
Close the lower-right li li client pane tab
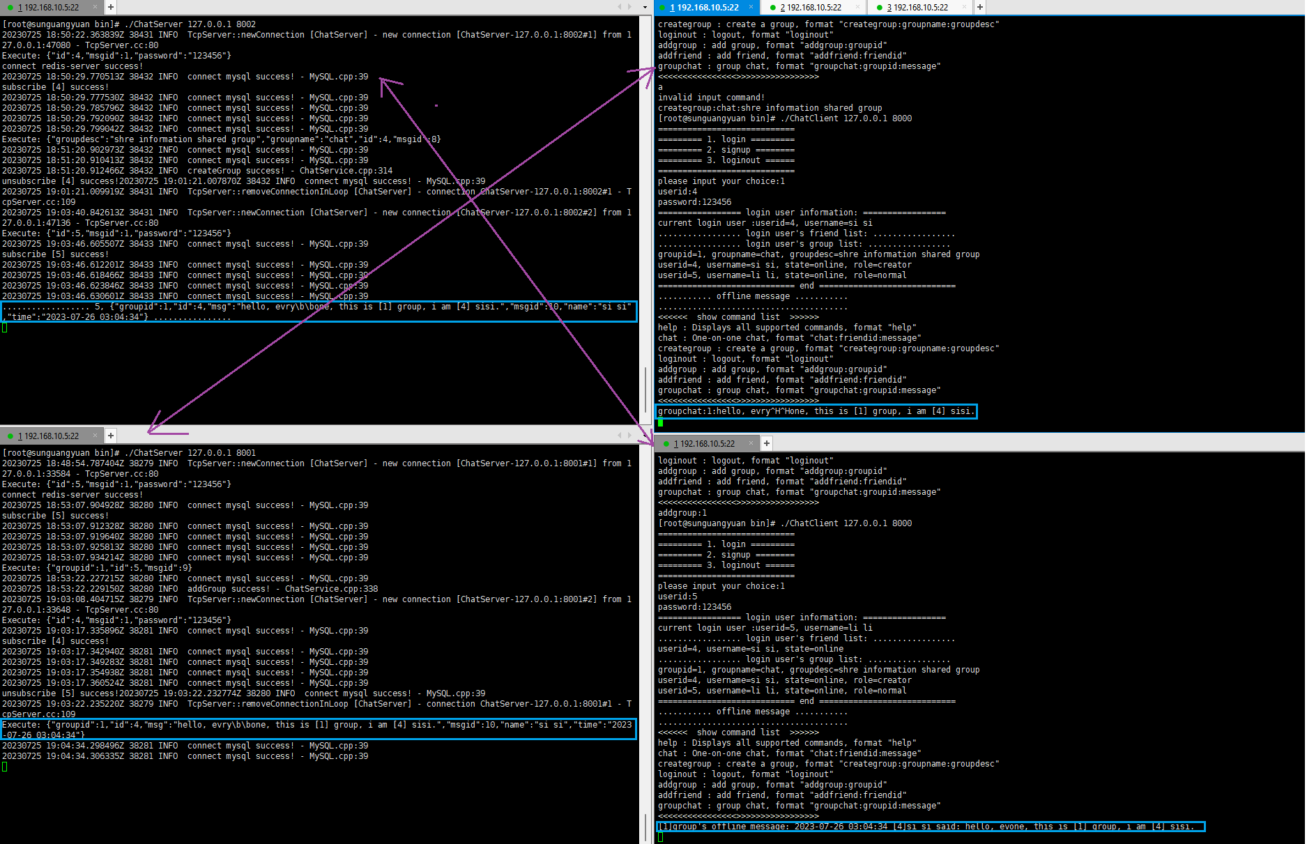pyautogui.click(x=751, y=443)
